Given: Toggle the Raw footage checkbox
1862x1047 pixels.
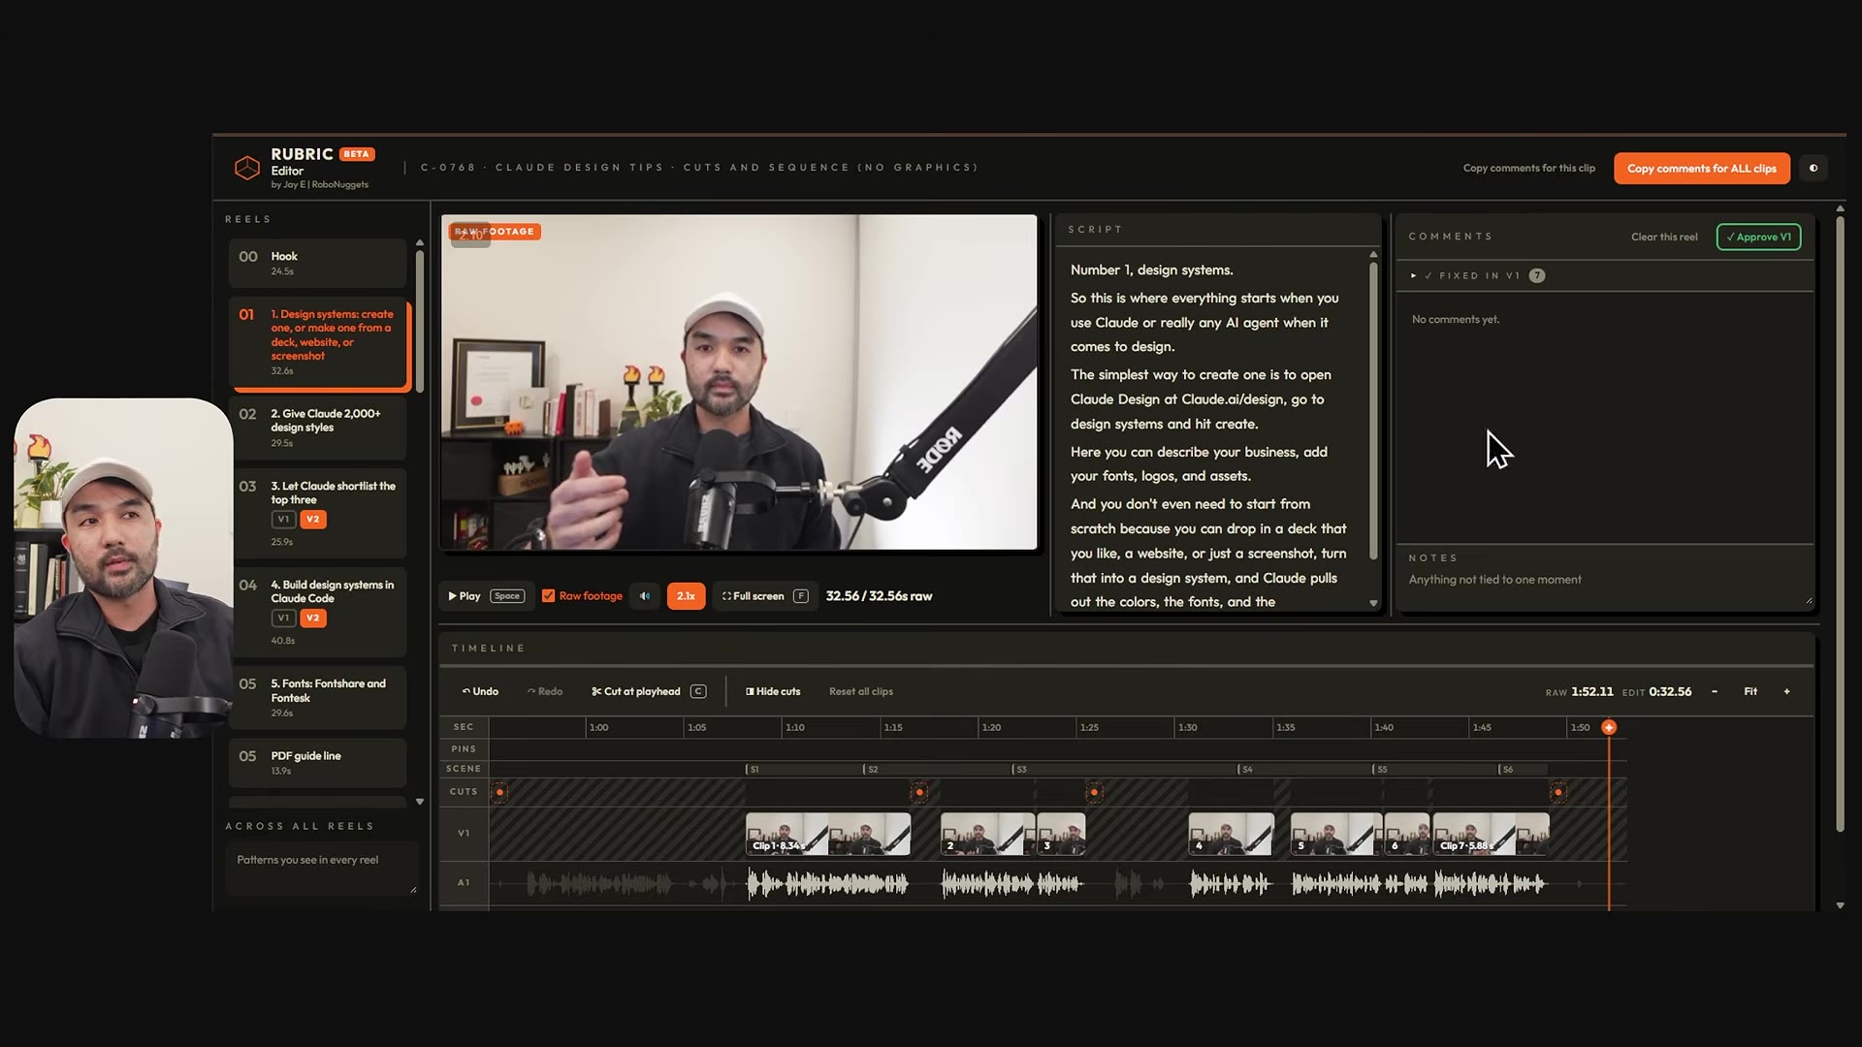Looking at the screenshot, I should coord(548,596).
